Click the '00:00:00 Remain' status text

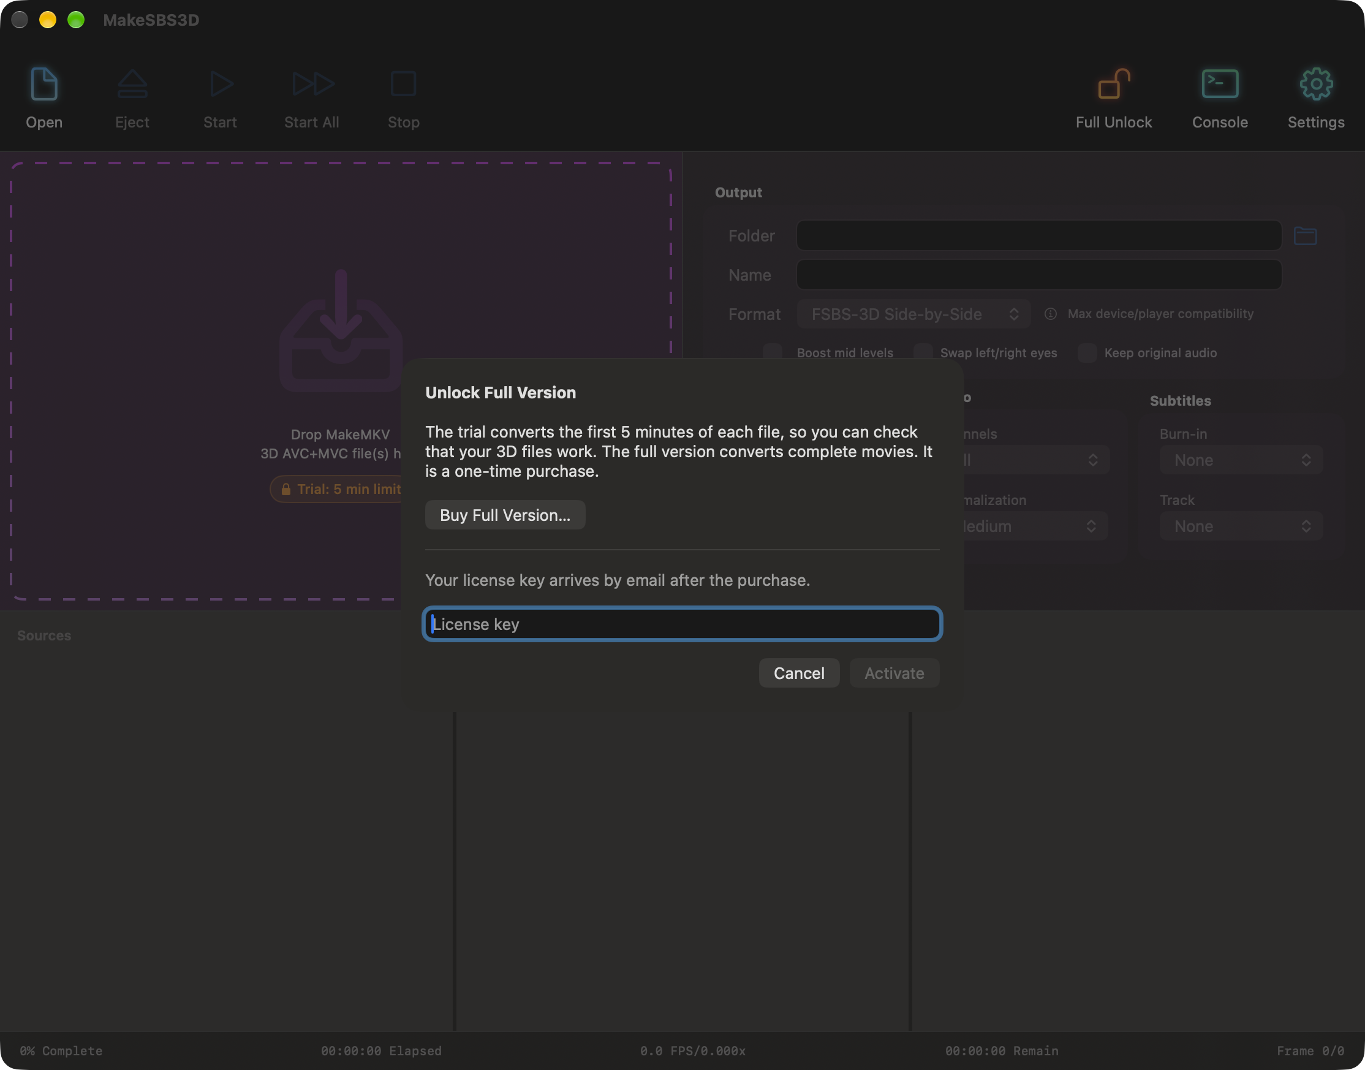point(1001,1050)
